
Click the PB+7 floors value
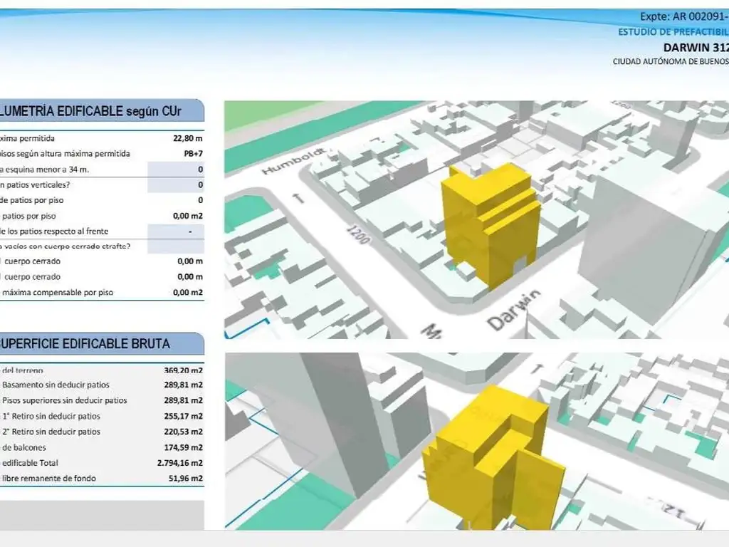[192, 154]
